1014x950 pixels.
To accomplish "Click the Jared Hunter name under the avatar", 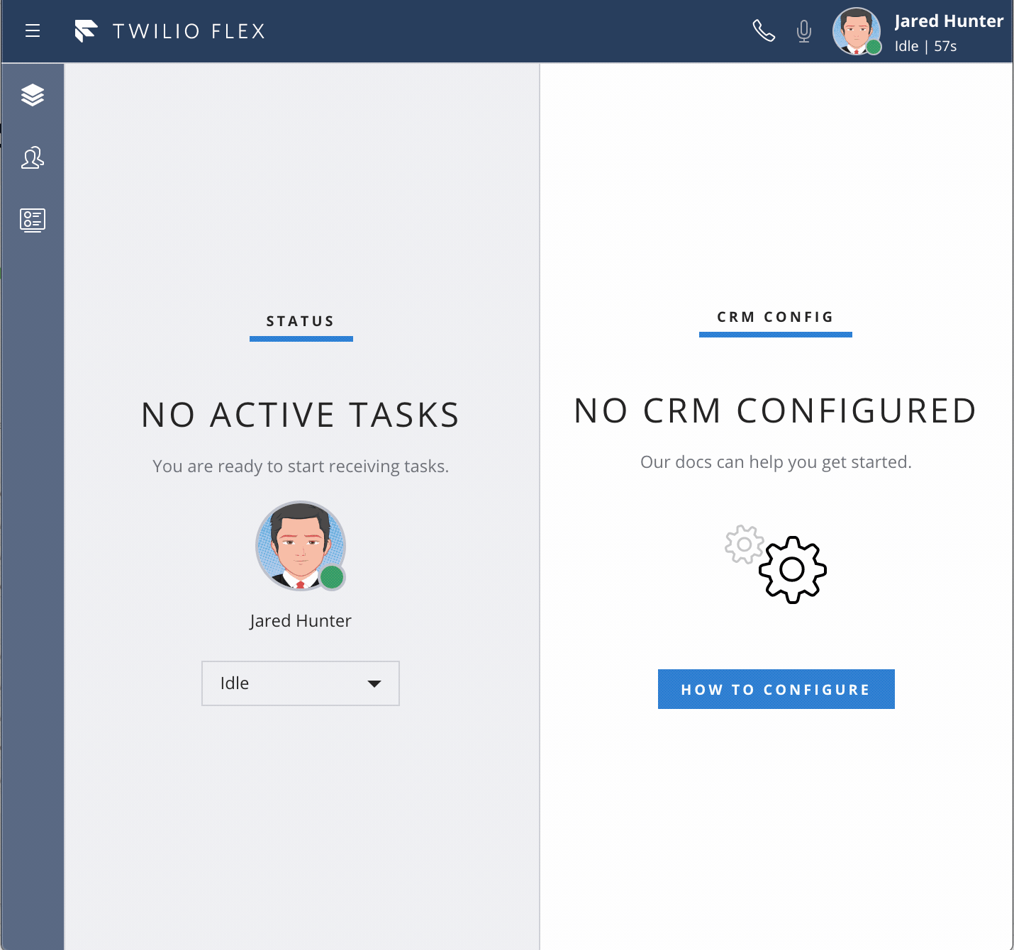I will (x=301, y=621).
